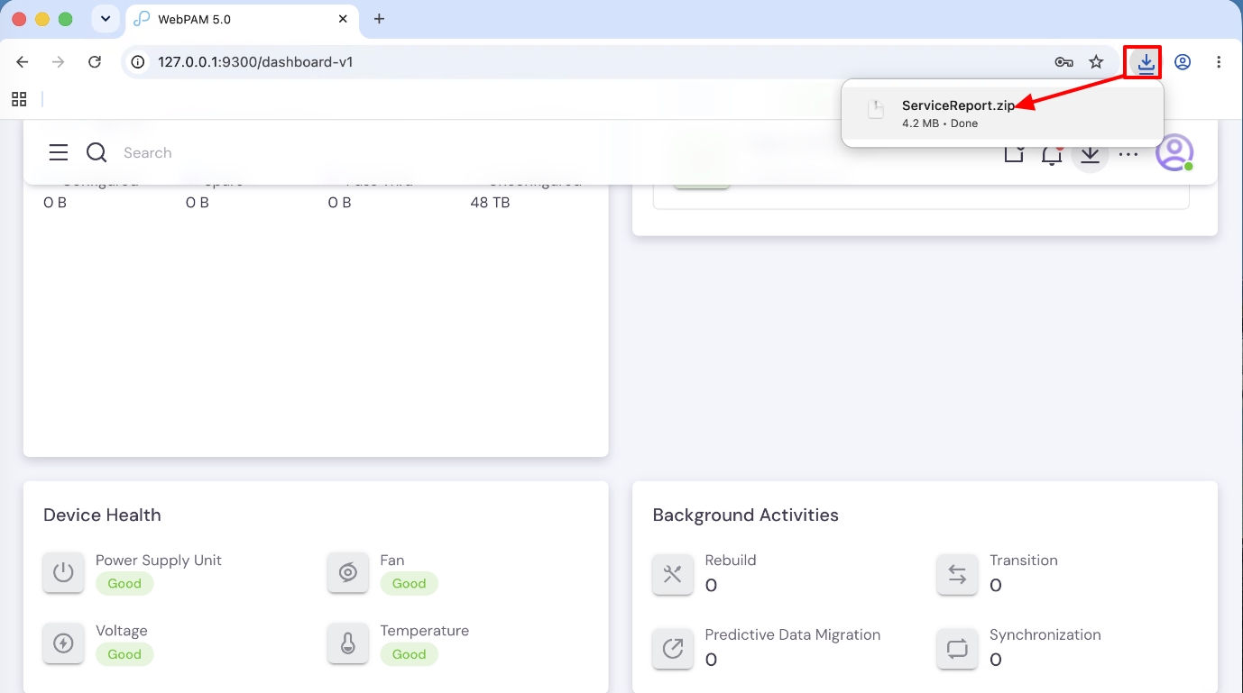Click the Good badge under Power Supply Unit
This screenshot has height=693, width=1243.
coord(124,584)
